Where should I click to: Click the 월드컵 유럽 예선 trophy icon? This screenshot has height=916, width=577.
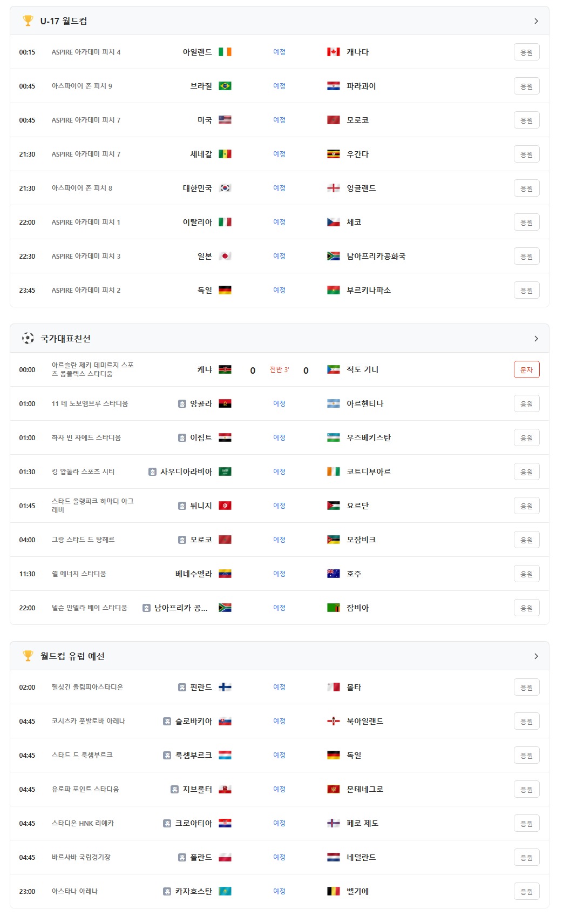click(28, 656)
